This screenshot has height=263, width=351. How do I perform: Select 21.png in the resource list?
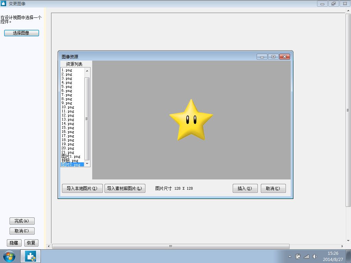pyautogui.click(x=72, y=152)
